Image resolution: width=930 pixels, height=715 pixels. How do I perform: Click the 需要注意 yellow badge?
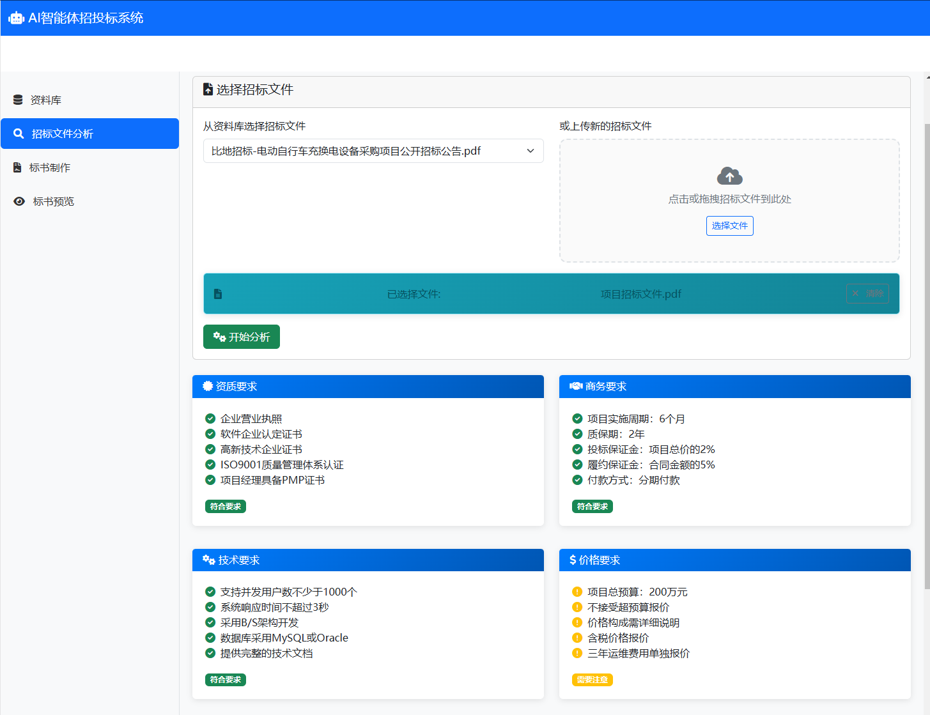tap(592, 680)
